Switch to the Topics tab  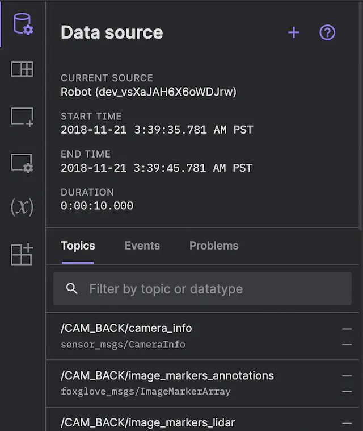[x=78, y=246]
